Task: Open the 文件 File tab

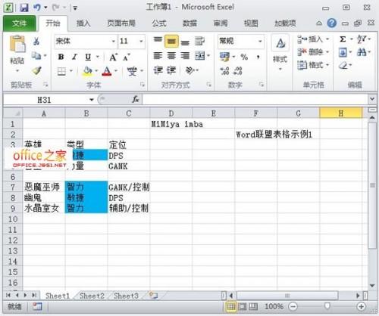Action: pos(20,23)
